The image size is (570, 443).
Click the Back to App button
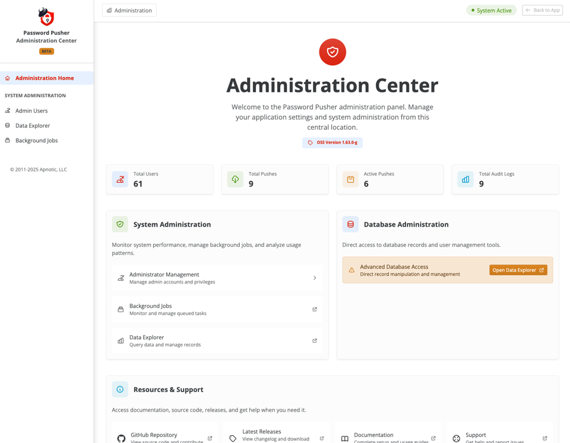click(x=541, y=10)
